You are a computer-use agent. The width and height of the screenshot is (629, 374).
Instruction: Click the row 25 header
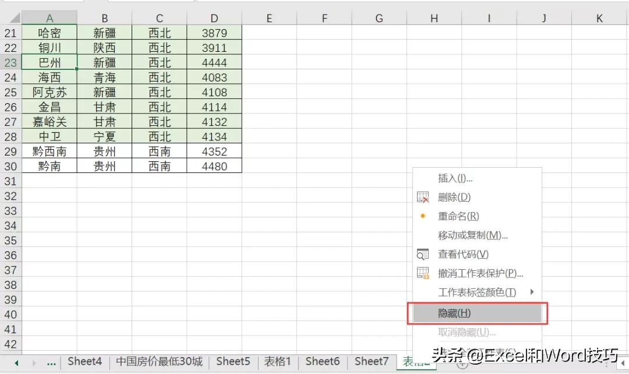click(10, 91)
